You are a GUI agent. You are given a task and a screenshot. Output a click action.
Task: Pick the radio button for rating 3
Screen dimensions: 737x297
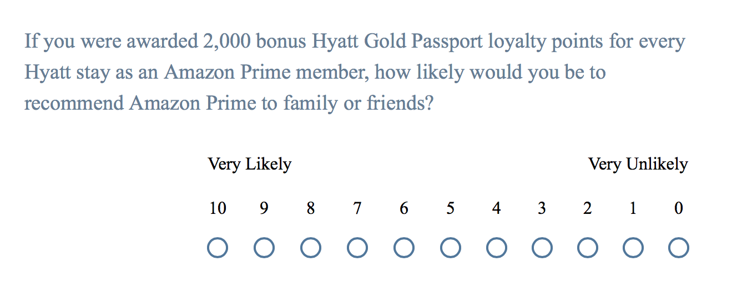coord(542,248)
